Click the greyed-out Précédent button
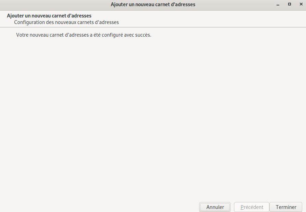 pos(252,207)
